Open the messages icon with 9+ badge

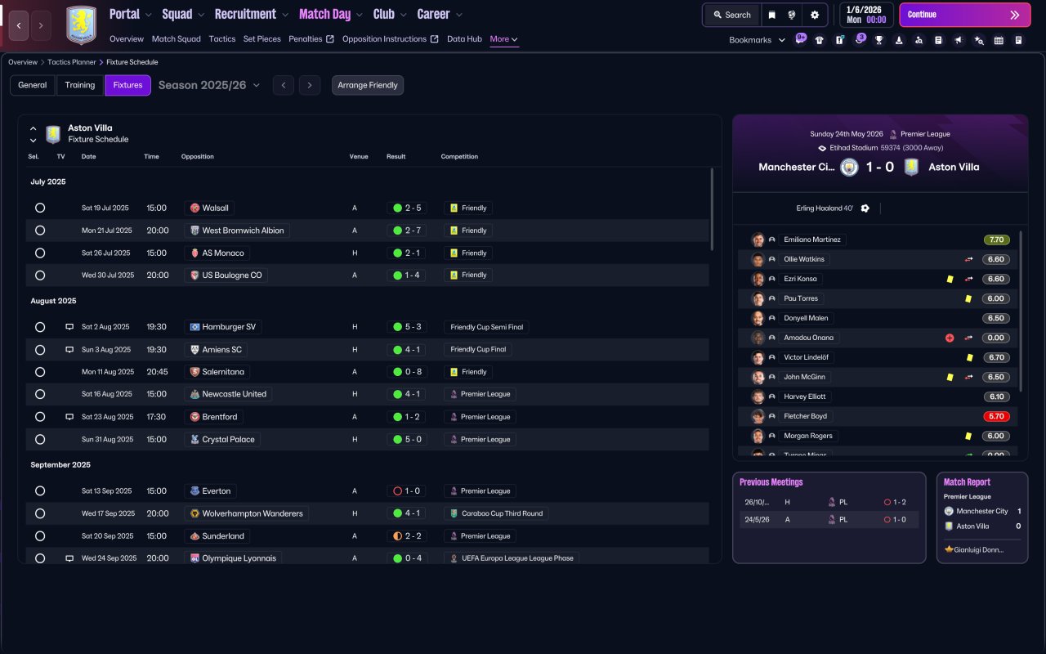click(800, 39)
